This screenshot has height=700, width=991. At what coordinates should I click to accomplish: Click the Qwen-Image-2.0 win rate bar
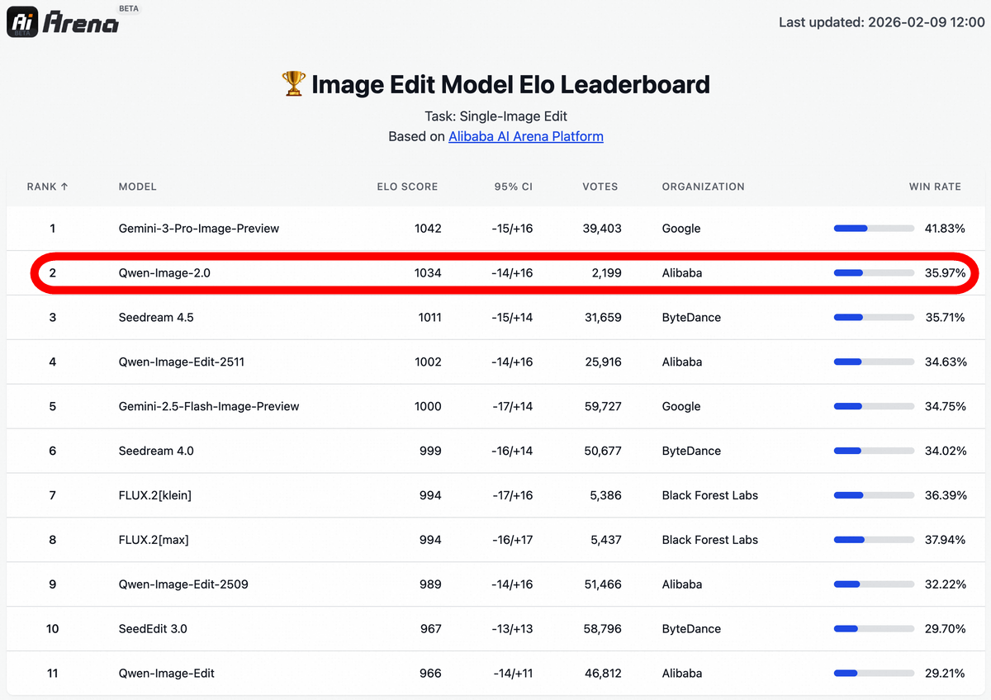(874, 273)
